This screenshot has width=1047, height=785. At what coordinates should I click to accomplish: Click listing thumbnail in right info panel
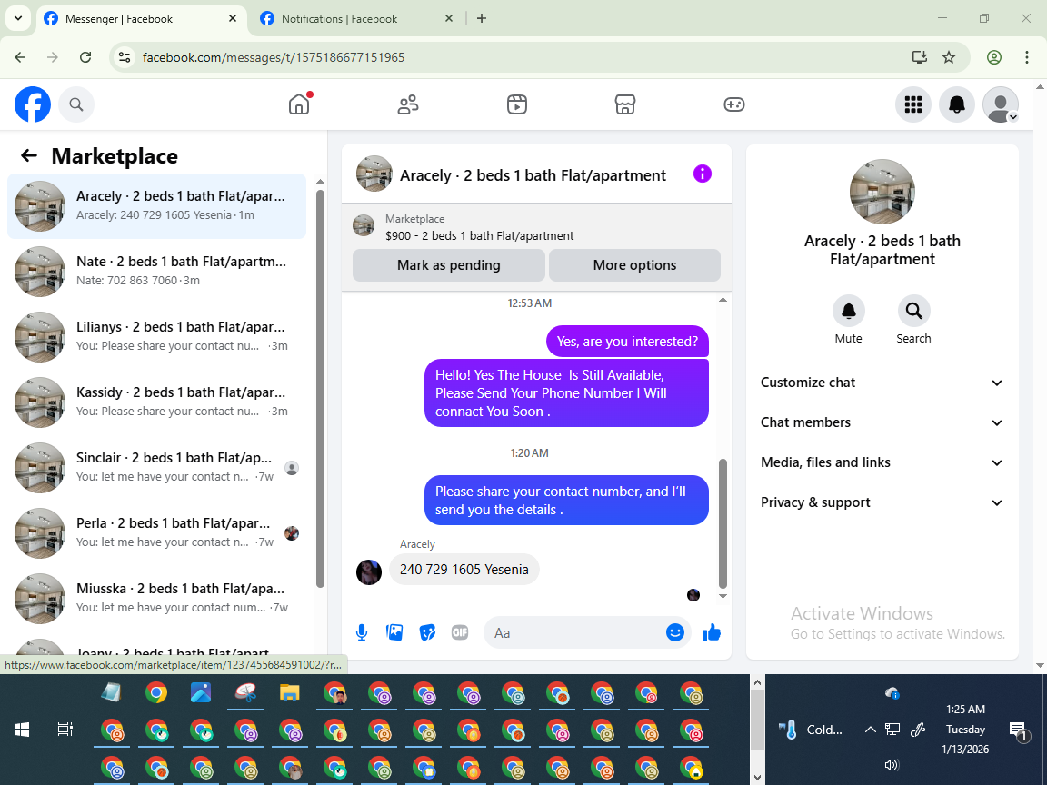coord(882,192)
